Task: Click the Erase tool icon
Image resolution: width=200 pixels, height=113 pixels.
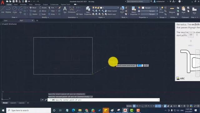Action: [x=59, y=8]
